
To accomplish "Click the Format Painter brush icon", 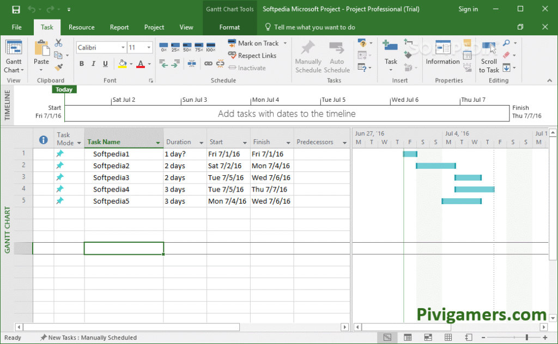I will tap(59, 66).
